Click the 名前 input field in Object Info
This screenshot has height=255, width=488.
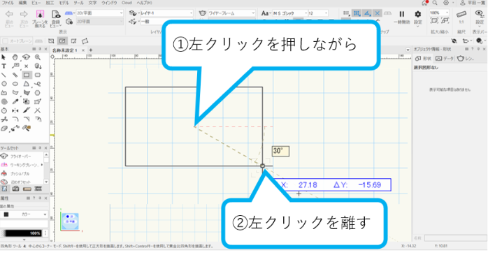[x=455, y=238]
